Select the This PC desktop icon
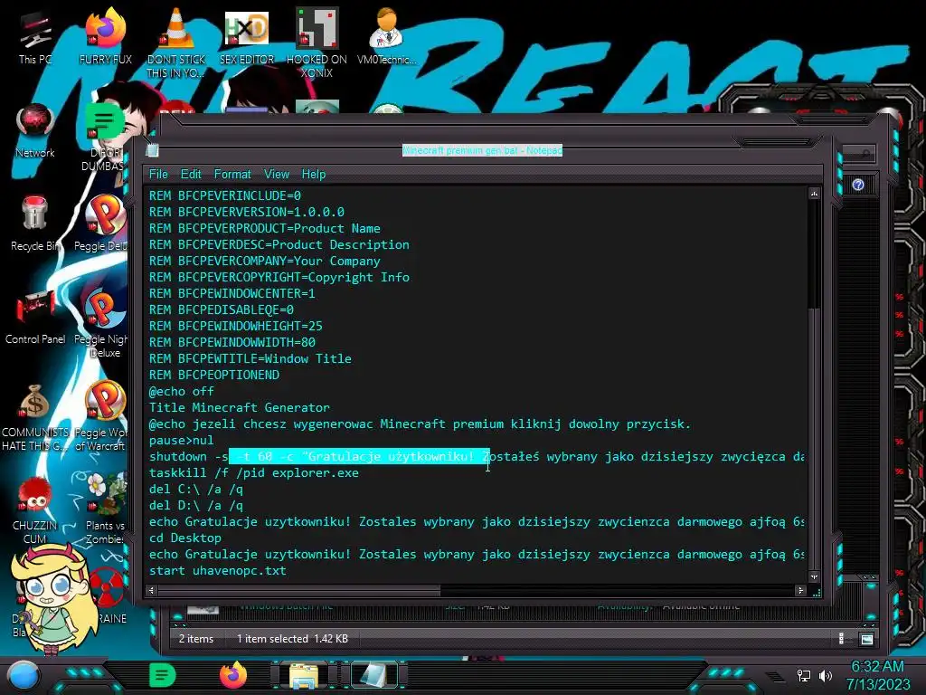Screen dimensions: 926x695 [35, 38]
